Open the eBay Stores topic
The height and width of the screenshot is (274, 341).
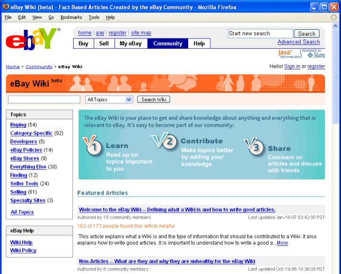(x=24, y=158)
